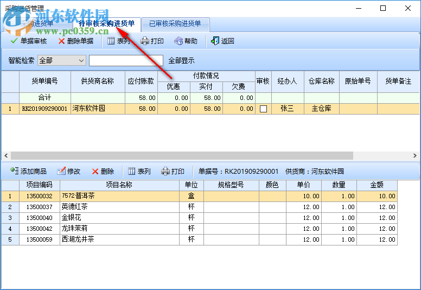Select item row 龙珠茉莉
Image resolution: width=421 pixels, height=290 pixels.
click(x=199, y=229)
